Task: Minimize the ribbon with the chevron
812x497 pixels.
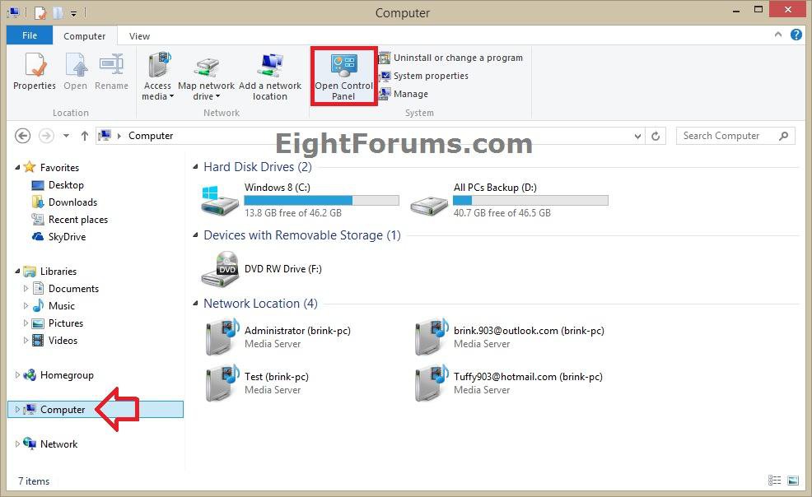Action: coord(777,35)
